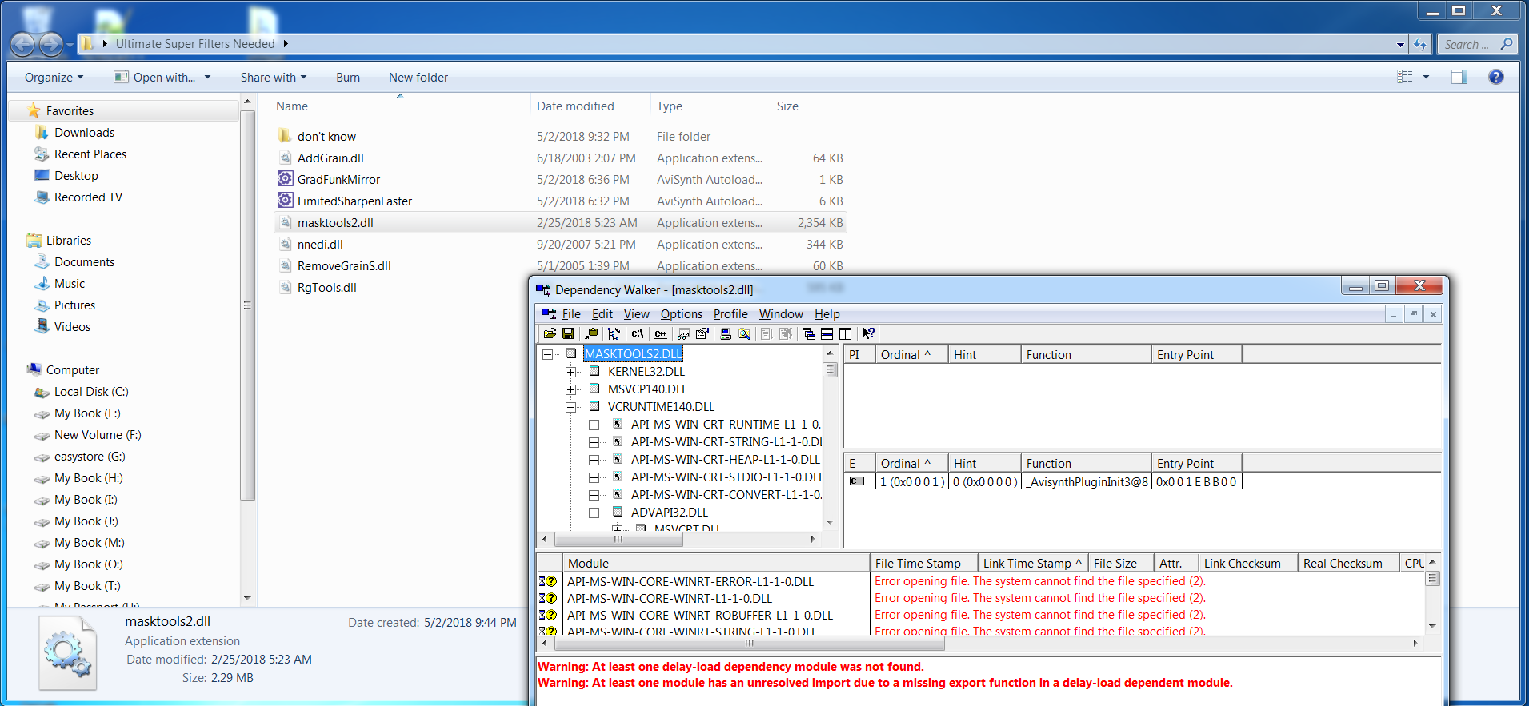This screenshot has height=706, width=1529.
Task: Collapse the ADVAPI32.DLL tree node
Action: point(594,513)
